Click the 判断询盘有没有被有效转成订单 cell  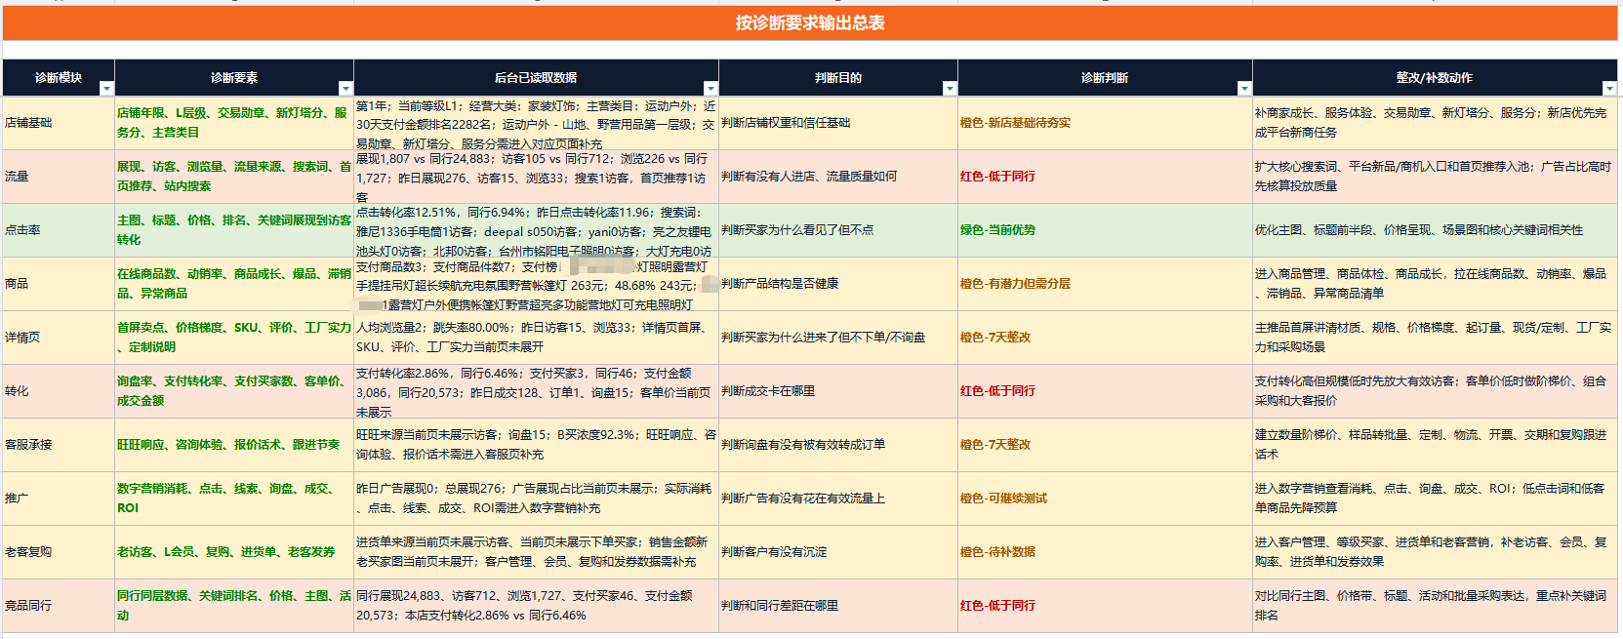coord(838,445)
